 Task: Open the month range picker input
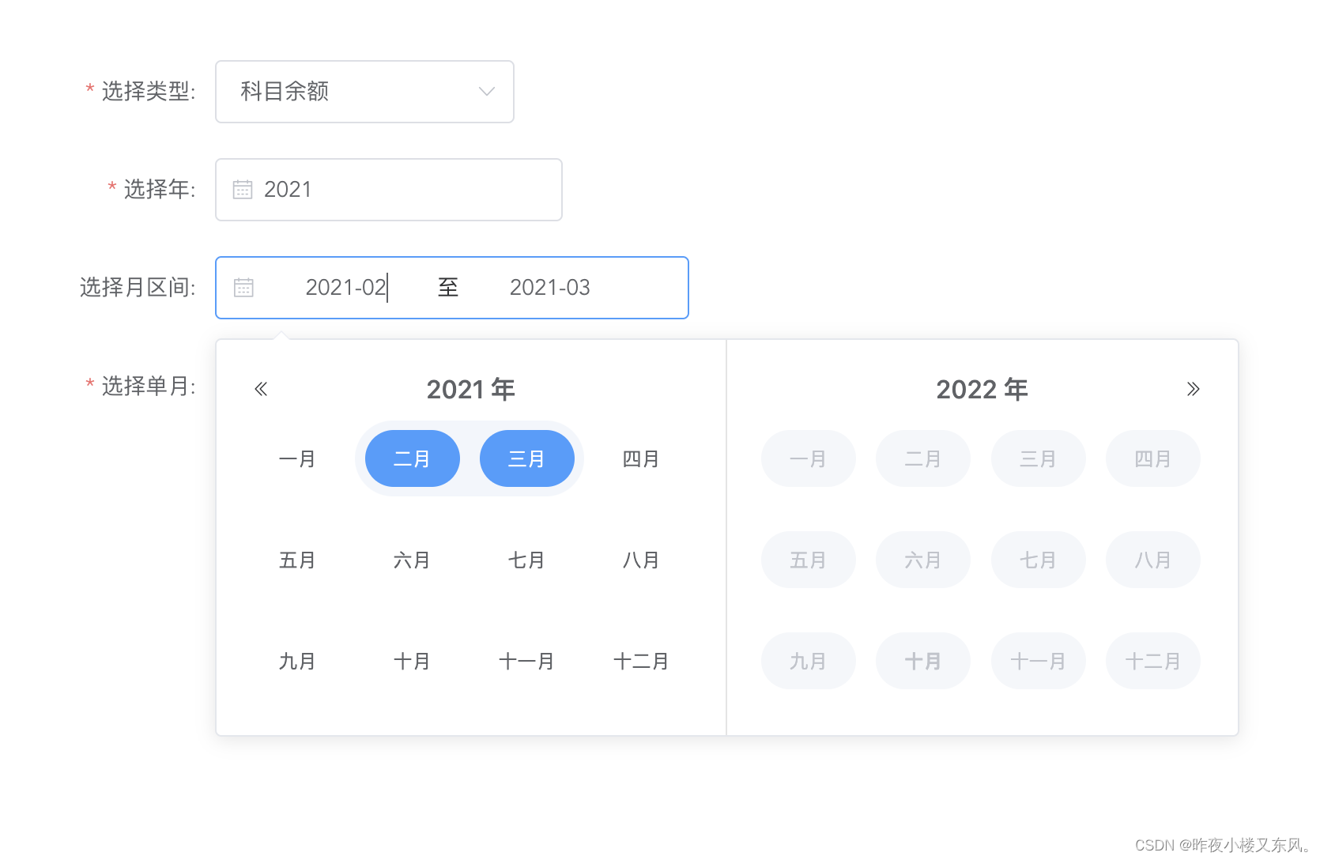click(x=345, y=287)
